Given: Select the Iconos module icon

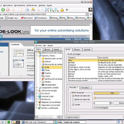Looking at the screenshot, I should click(x=43, y=76).
